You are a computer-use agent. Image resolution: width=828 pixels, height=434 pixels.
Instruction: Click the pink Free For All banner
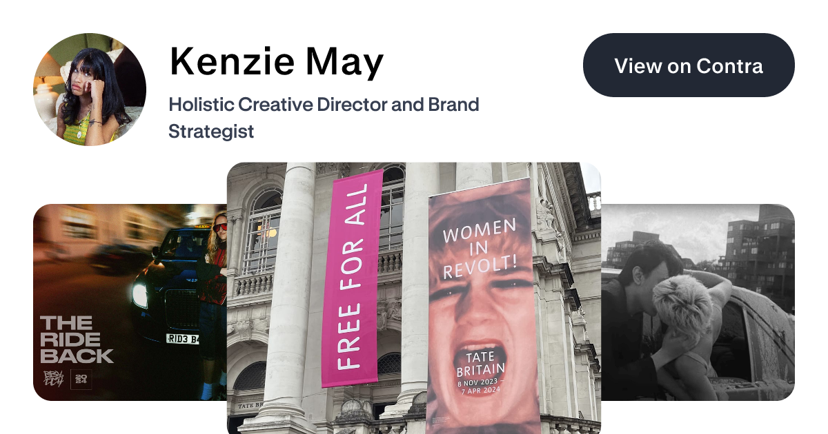352,278
